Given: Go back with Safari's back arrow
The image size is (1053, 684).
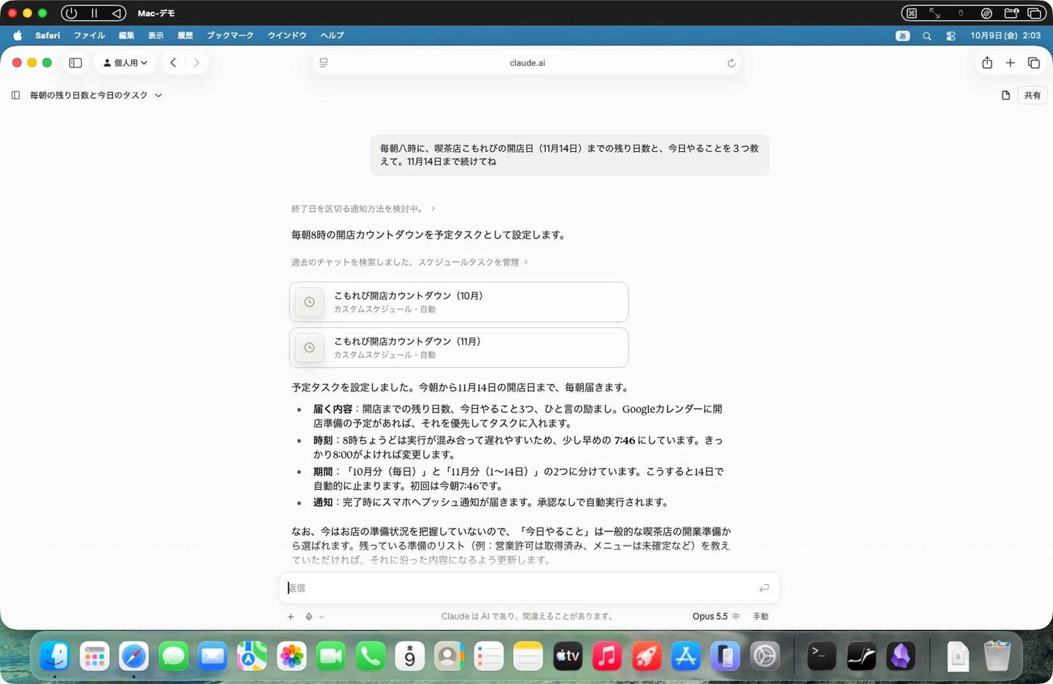Looking at the screenshot, I should pyautogui.click(x=173, y=62).
